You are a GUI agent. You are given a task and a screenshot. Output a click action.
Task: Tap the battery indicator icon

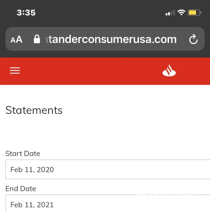(x=194, y=13)
